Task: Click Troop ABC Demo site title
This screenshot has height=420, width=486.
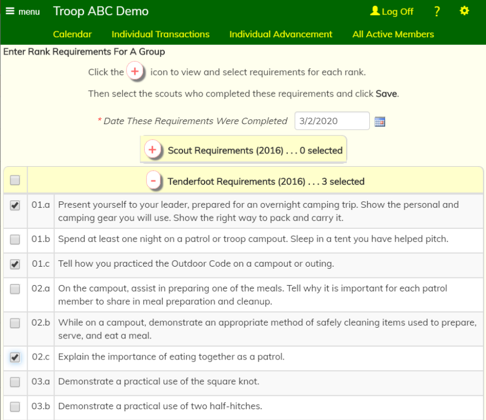Action: (101, 11)
